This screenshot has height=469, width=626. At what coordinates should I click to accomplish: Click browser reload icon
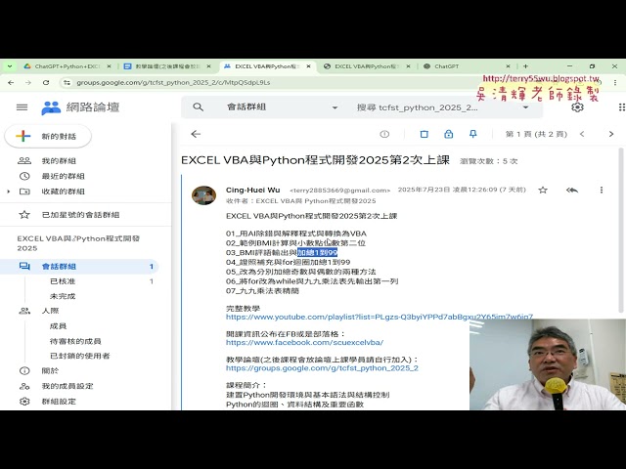pos(46,82)
